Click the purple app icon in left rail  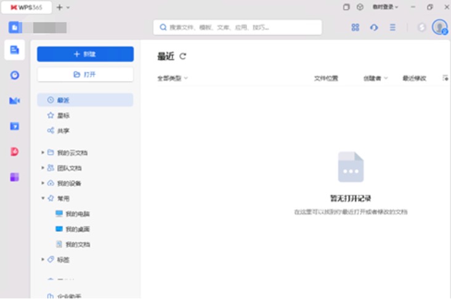[x=15, y=177]
